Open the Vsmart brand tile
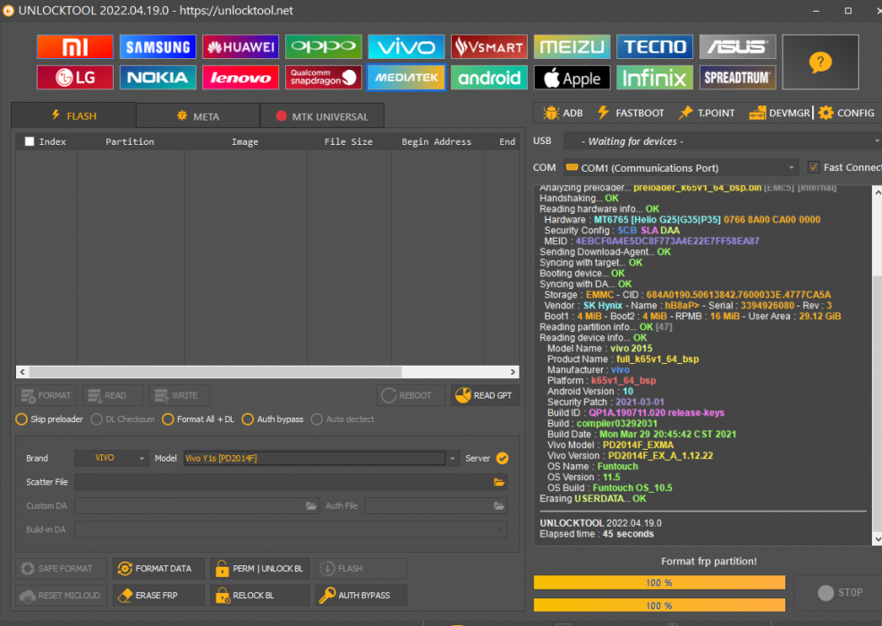 [488, 47]
